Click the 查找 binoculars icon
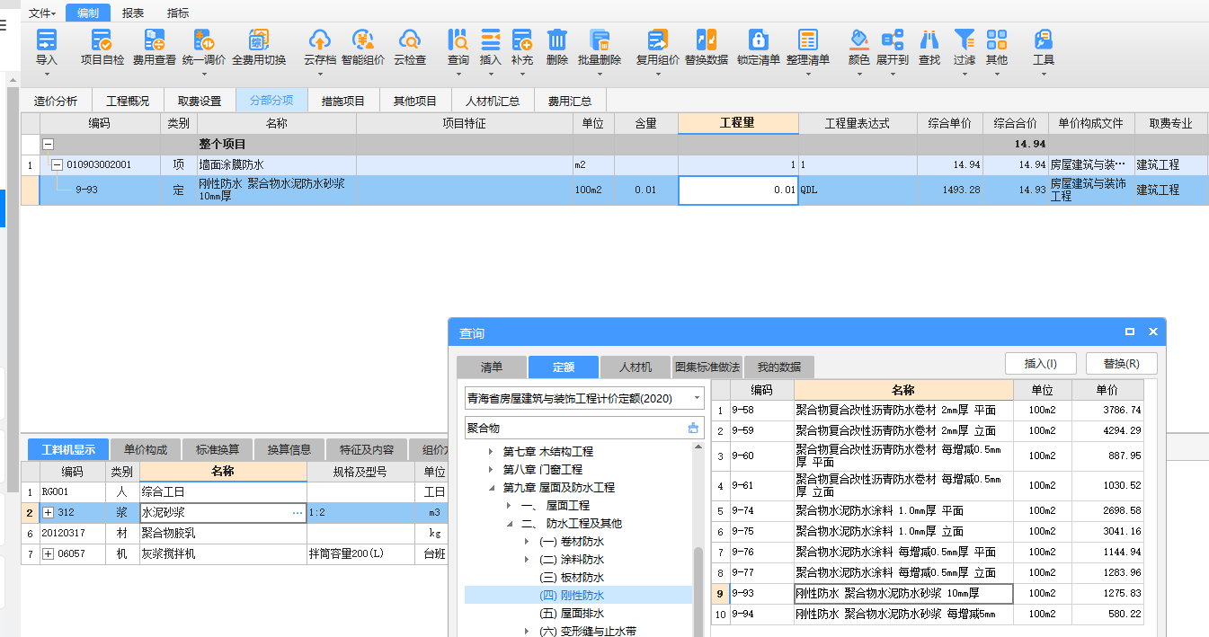This screenshot has width=1209, height=637. (x=929, y=40)
